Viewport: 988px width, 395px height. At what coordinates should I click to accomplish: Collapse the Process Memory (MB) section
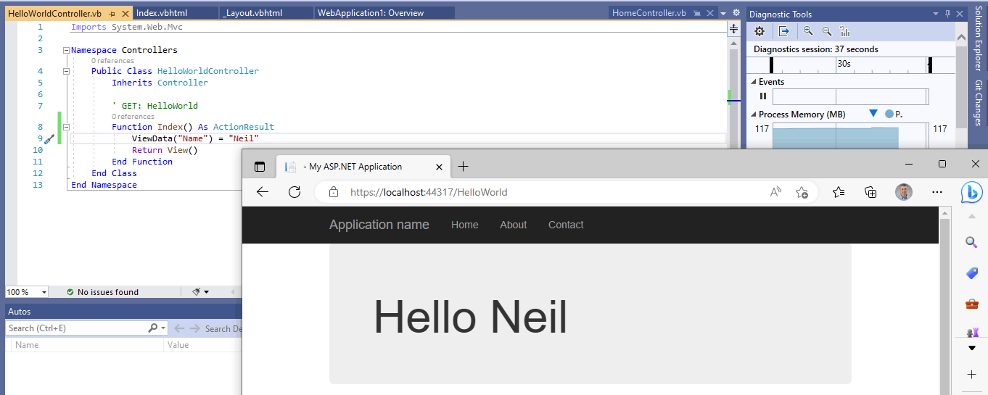[753, 115]
